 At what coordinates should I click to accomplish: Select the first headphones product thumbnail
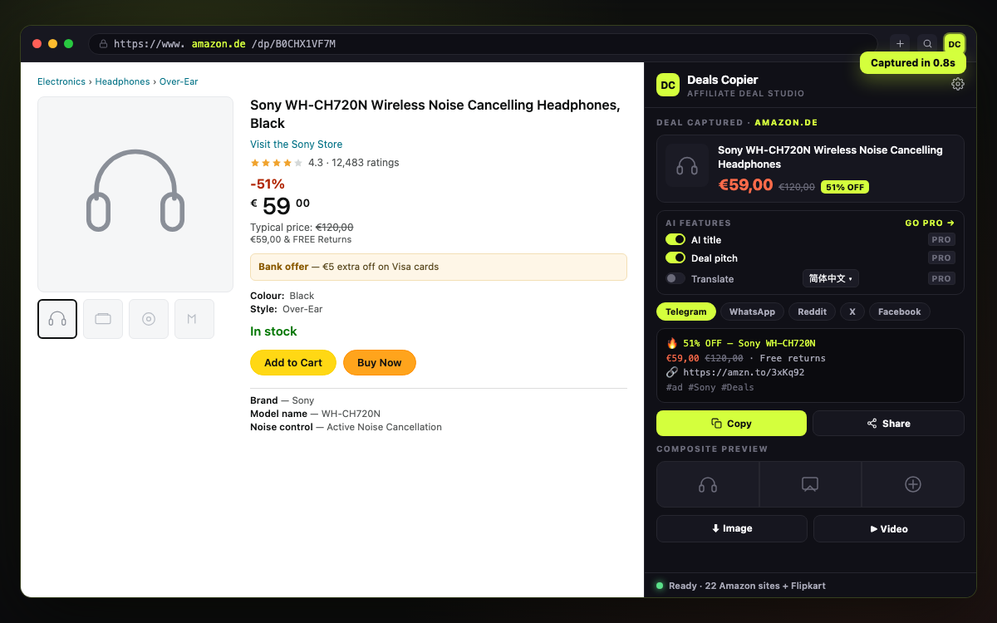click(x=57, y=319)
